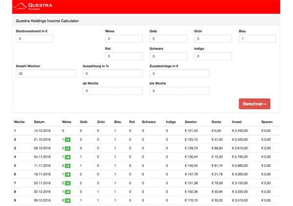Image resolution: width=293 pixels, height=206 pixels.
Task: Click the Invest value € 3.060,00
Action: 240,174
